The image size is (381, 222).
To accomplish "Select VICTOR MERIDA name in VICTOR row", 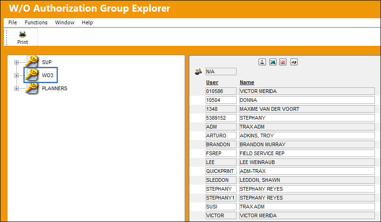I will point(307,215).
